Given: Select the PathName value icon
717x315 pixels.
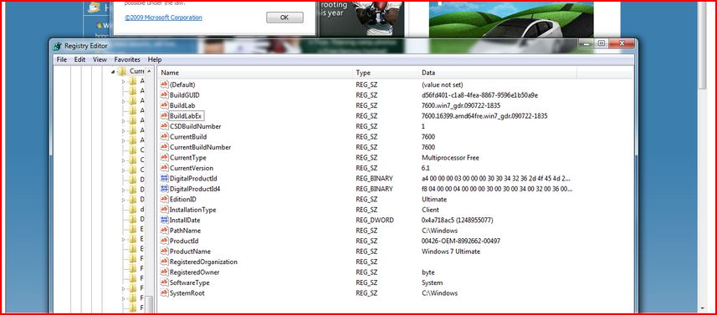Looking at the screenshot, I should coord(165,231).
